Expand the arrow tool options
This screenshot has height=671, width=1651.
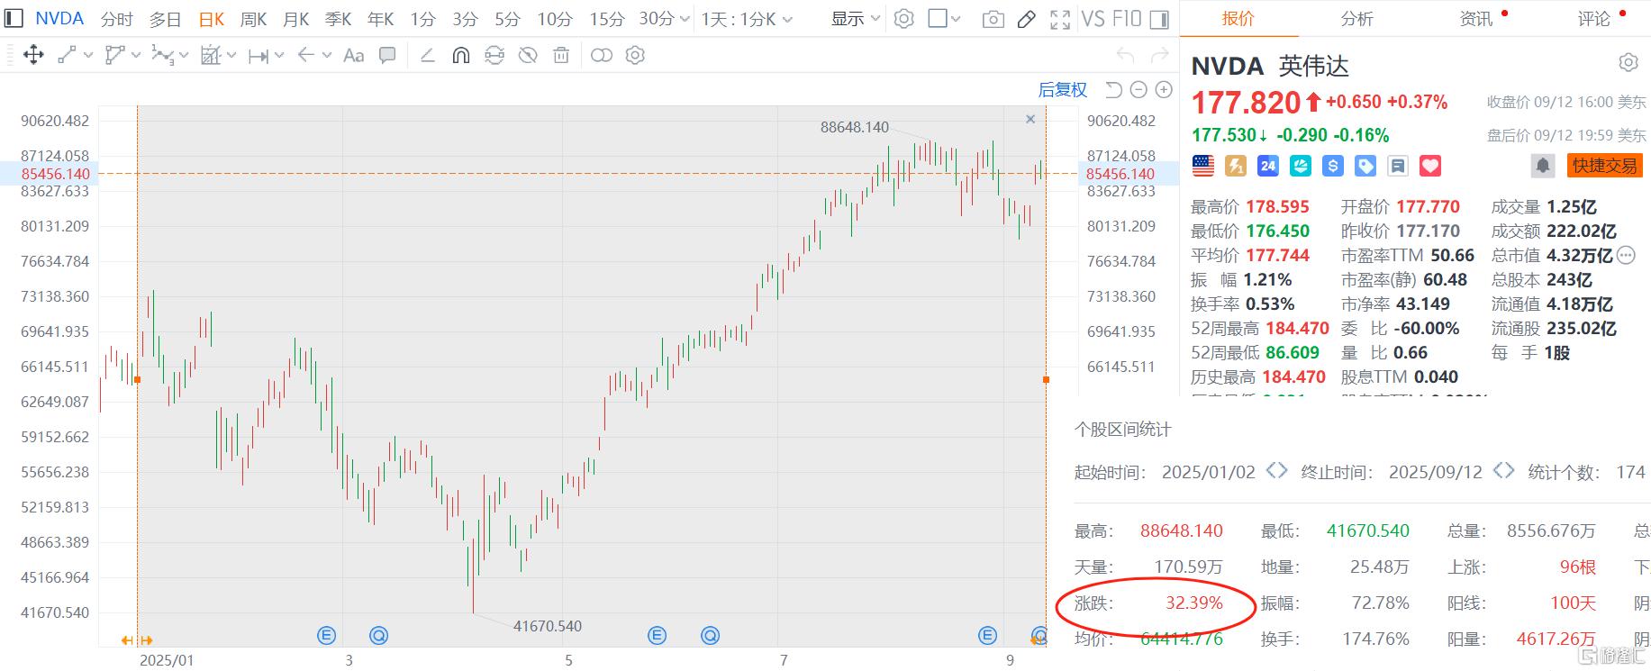327,55
